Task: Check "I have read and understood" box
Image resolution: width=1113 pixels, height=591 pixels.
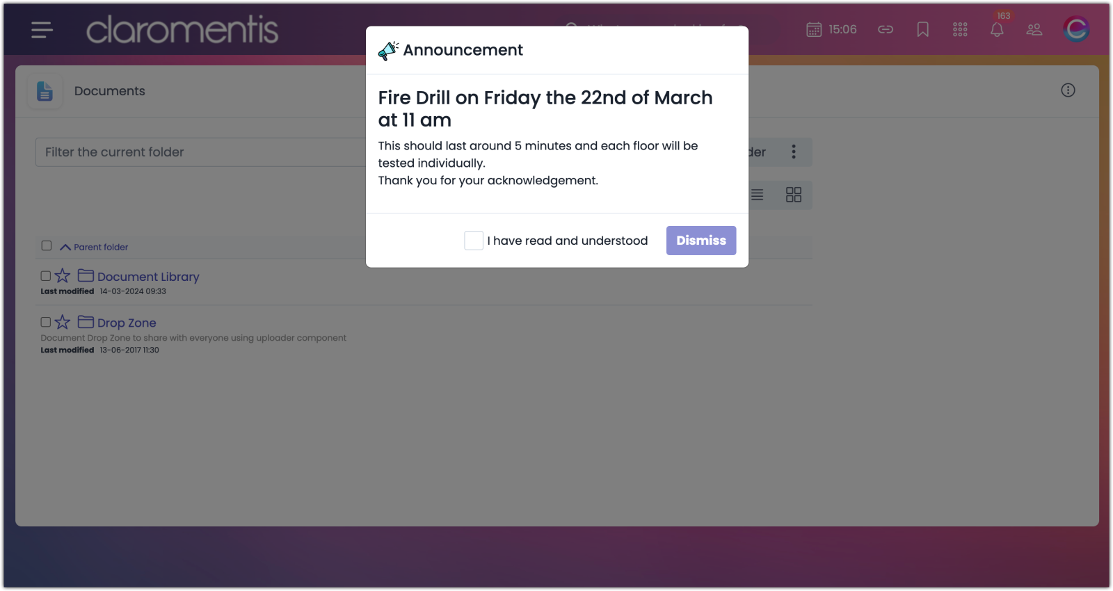Action: coord(474,241)
